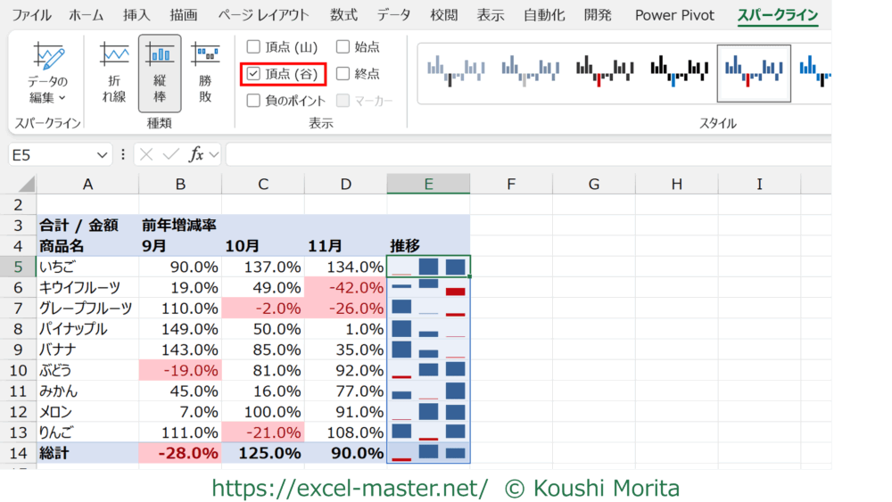Viewport: 892px width, 502px height.
Task: Enable the 頂点 (山) checkbox
Action: (254, 47)
